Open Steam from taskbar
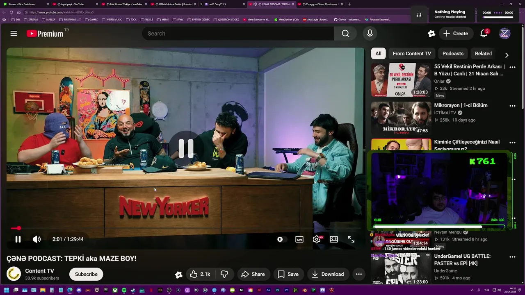Viewport: 525px width, 295px height. [x=133, y=290]
